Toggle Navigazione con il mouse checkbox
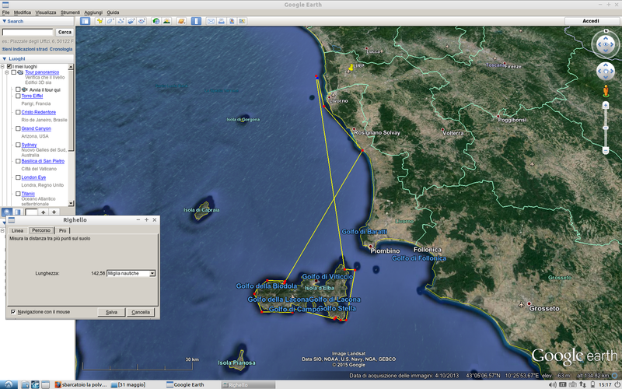This screenshot has width=622, height=389. (x=13, y=312)
